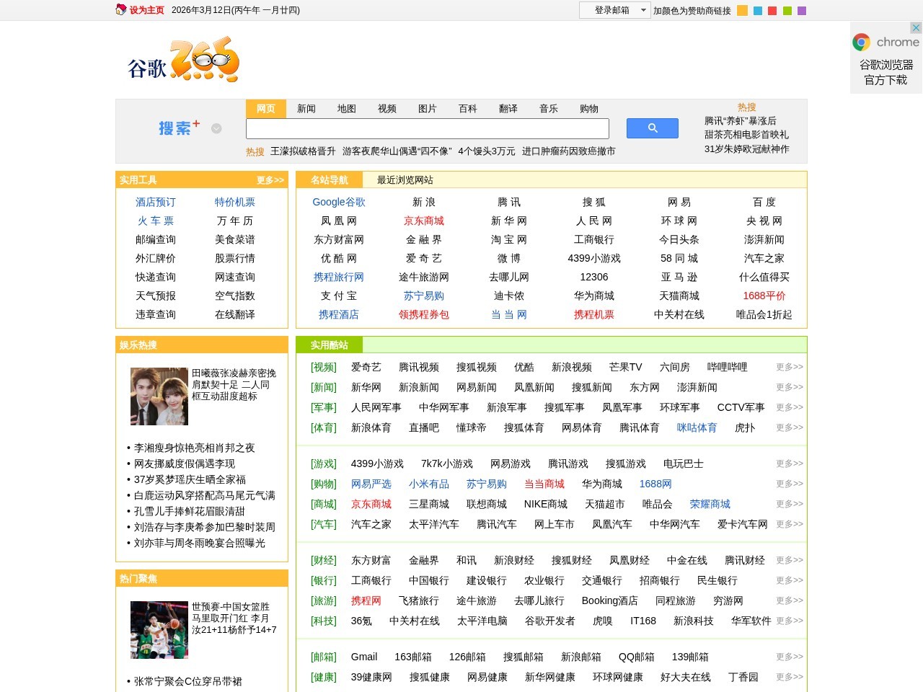923x692 pixels.
Task: Select the 图片 search tab
Action: pos(428,108)
